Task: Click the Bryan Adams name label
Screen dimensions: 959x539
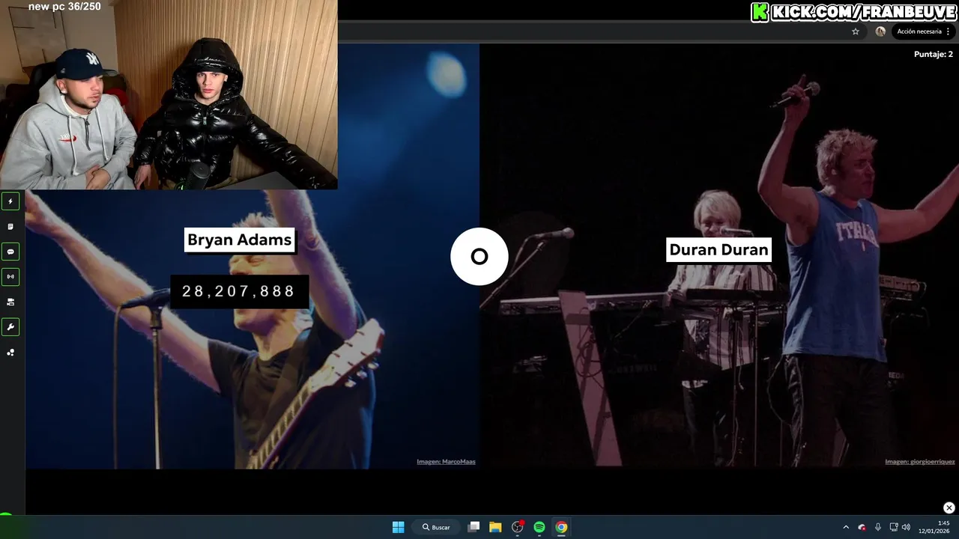Action: [x=239, y=240]
